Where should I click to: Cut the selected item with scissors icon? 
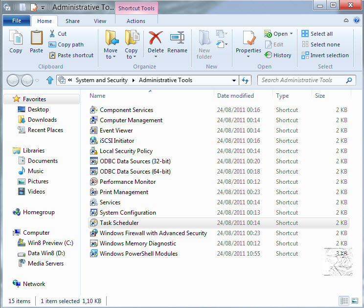(x=58, y=34)
